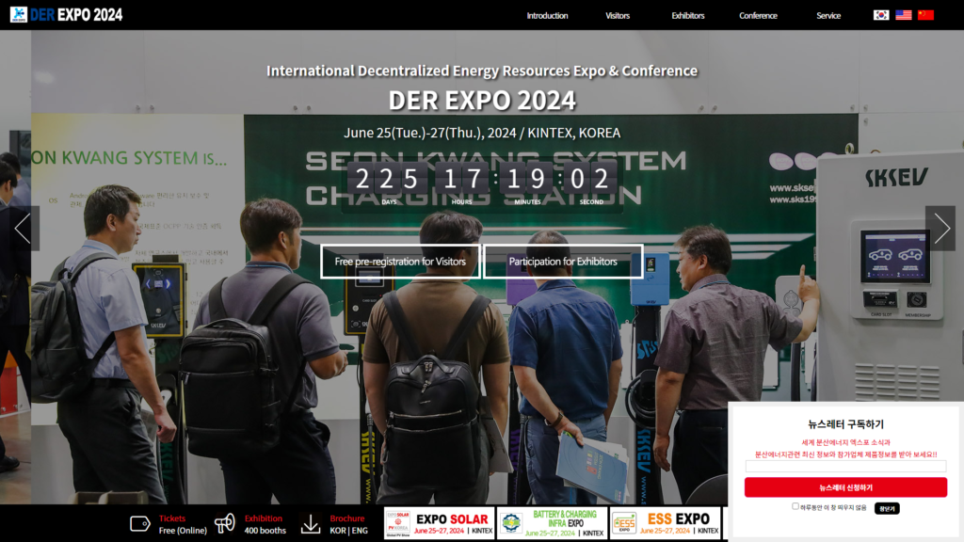This screenshot has height=542, width=964.
Task: Switch to Chinese via the China flag
Action: pos(925,15)
